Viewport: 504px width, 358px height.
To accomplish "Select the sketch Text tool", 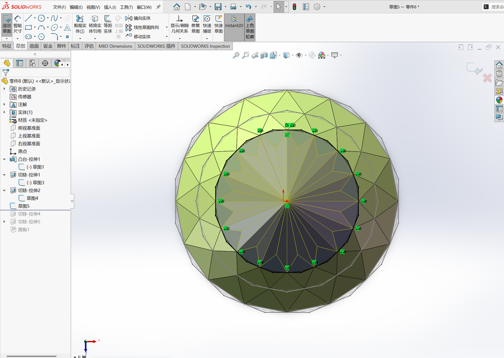I will [x=67, y=28].
